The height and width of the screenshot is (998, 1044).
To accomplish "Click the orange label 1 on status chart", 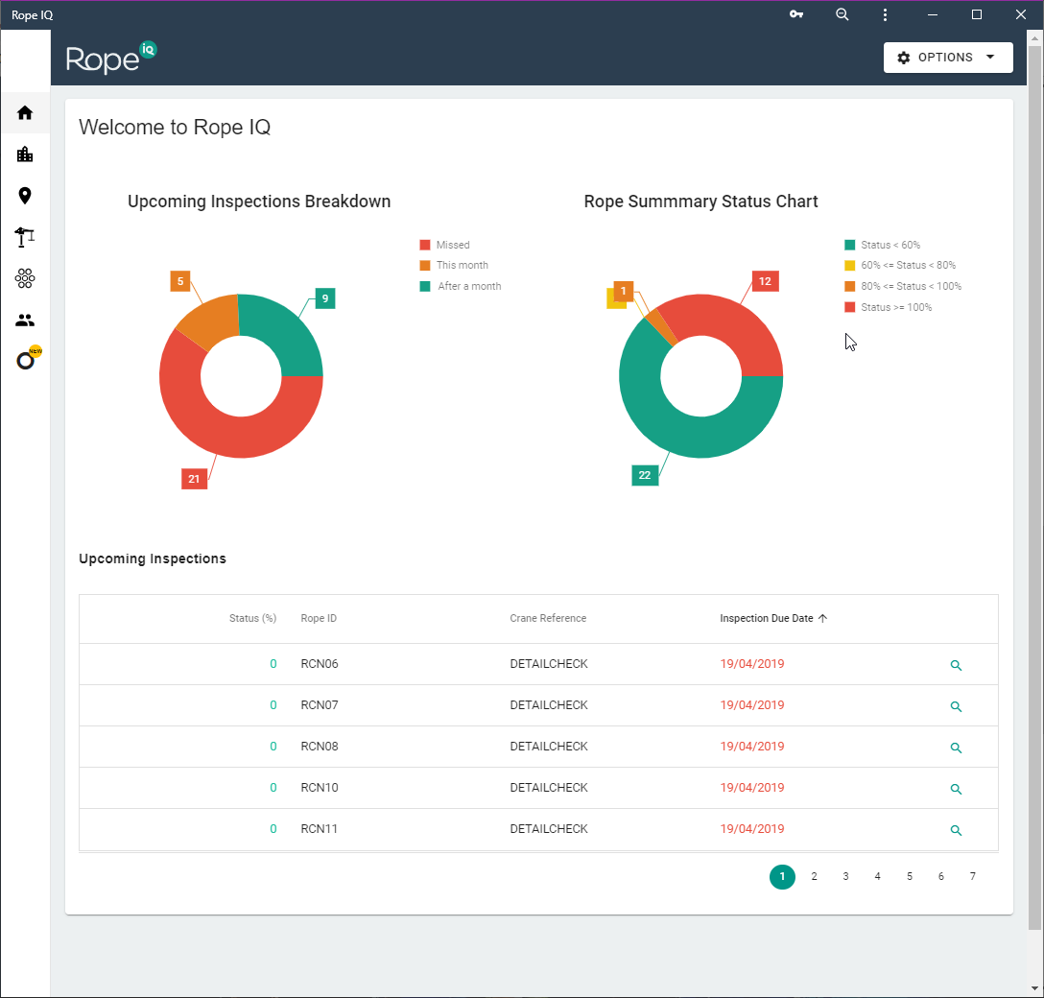I will pos(623,291).
